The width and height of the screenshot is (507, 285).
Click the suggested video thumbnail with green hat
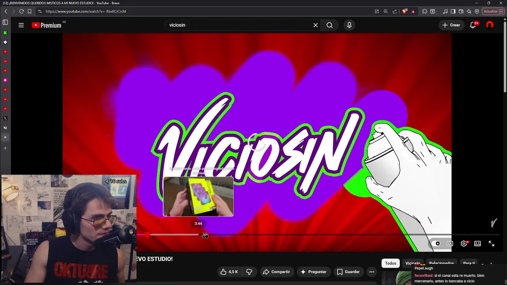click(x=397, y=278)
